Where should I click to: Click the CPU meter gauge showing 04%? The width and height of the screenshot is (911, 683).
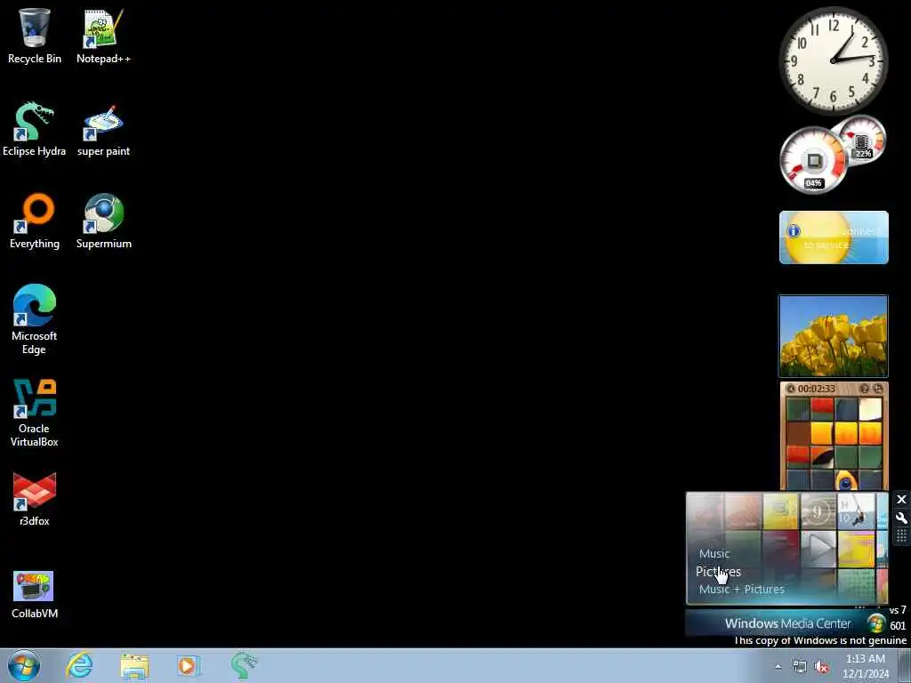coord(813,161)
